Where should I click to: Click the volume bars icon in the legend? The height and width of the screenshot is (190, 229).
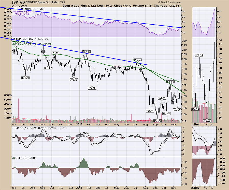click(13, 44)
